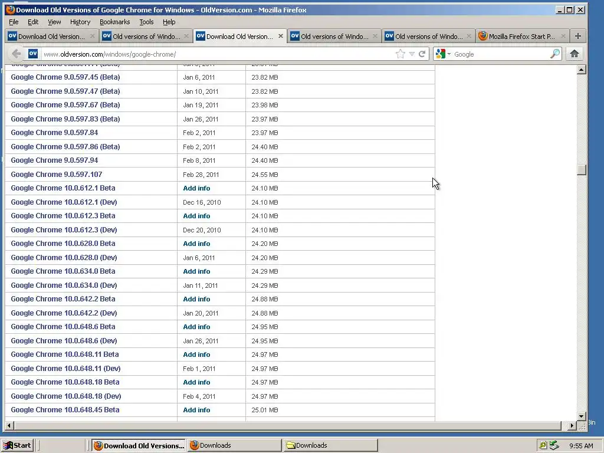Open the Tools menu
Screen dimensions: 604x453
[146, 22]
